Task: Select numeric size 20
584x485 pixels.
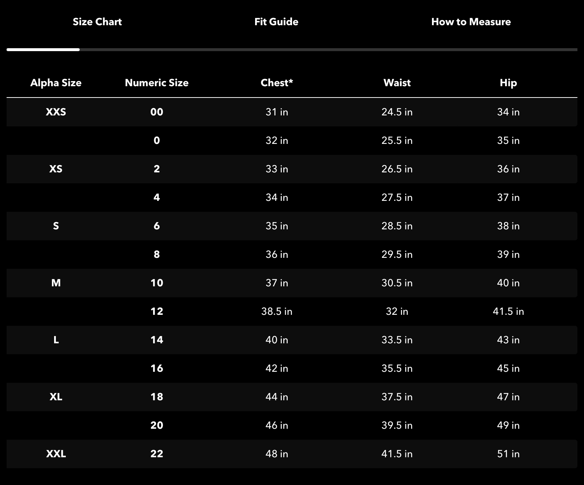Action: click(x=157, y=425)
